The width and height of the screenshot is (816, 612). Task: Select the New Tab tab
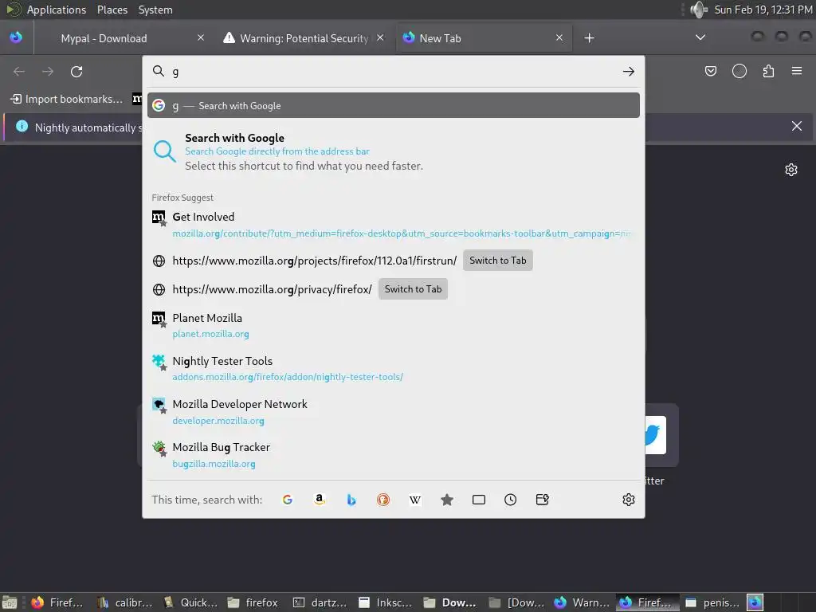(484, 38)
